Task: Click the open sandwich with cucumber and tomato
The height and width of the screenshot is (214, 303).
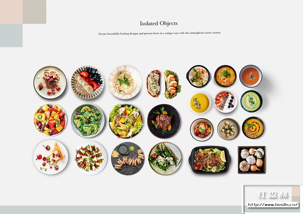Action: [172, 84]
